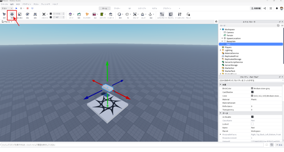This screenshot has height=152, width=284.
Task: Enable the Locked property checkbox
Action: click(252, 124)
